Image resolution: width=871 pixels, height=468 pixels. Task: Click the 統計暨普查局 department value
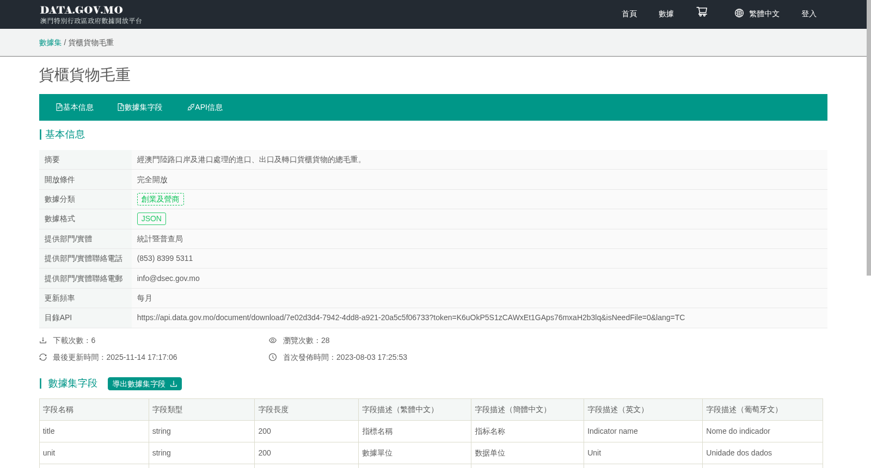(160, 239)
